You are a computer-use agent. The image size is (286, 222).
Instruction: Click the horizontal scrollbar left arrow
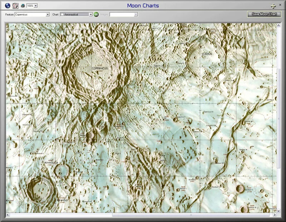(x=8, y=215)
